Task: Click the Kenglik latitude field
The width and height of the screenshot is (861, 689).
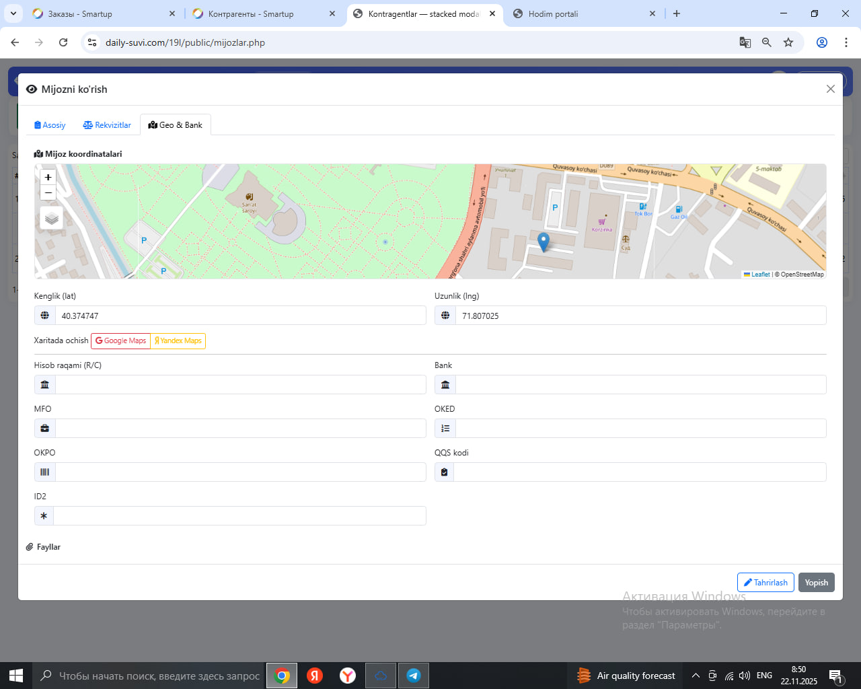Action: point(240,316)
